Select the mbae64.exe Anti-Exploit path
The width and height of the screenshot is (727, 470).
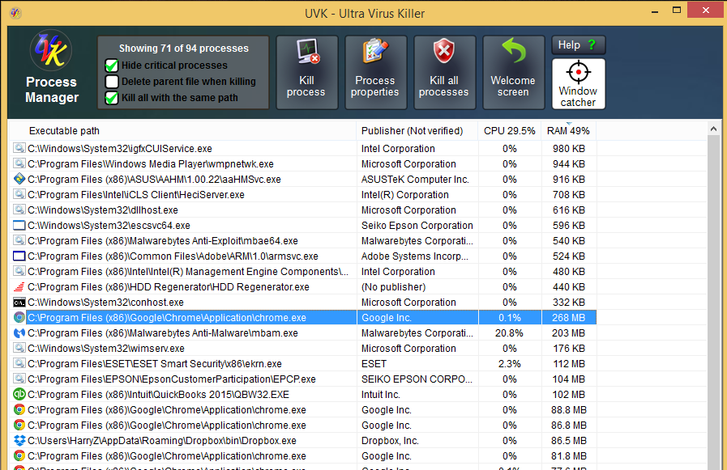tap(163, 240)
